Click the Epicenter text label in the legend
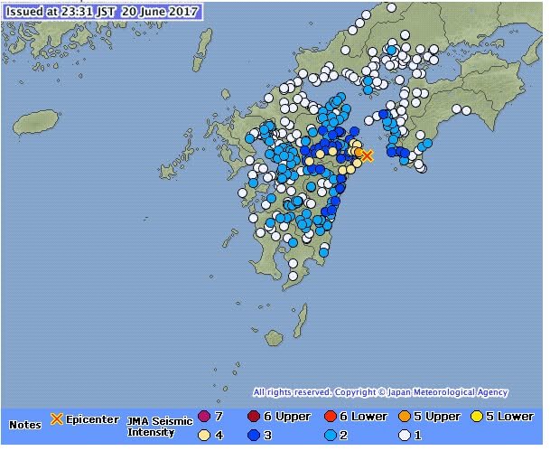 [92, 419]
